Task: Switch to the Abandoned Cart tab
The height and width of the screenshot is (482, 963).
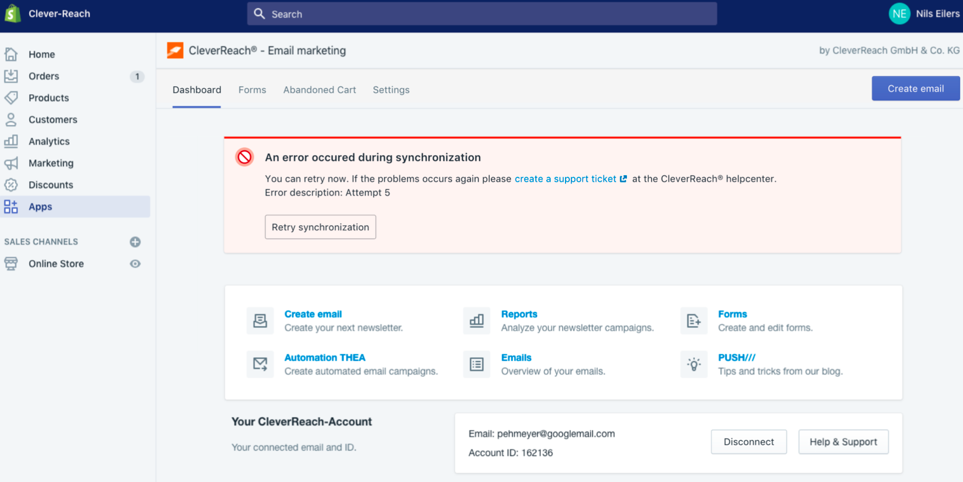Action: (x=319, y=89)
